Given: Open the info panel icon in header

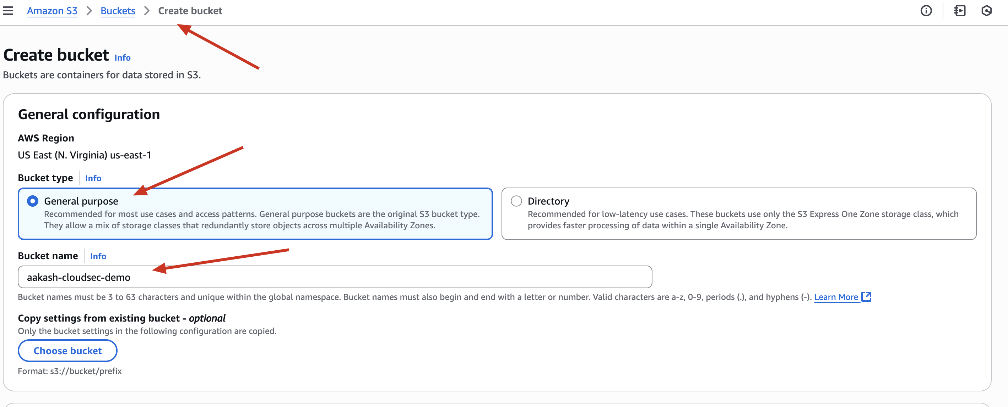Looking at the screenshot, I should [x=926, y=11].
